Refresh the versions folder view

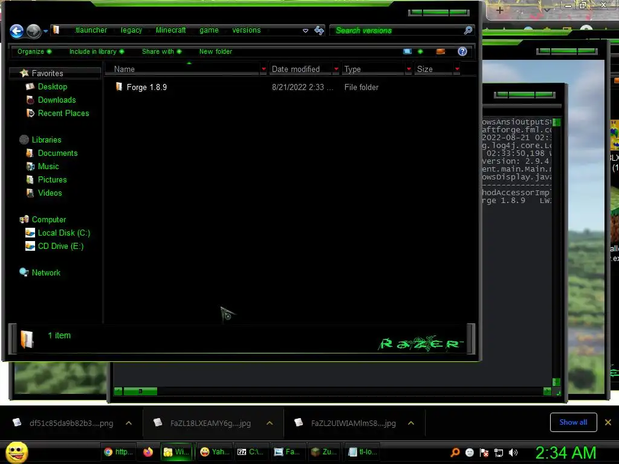[x=319, y=30]
